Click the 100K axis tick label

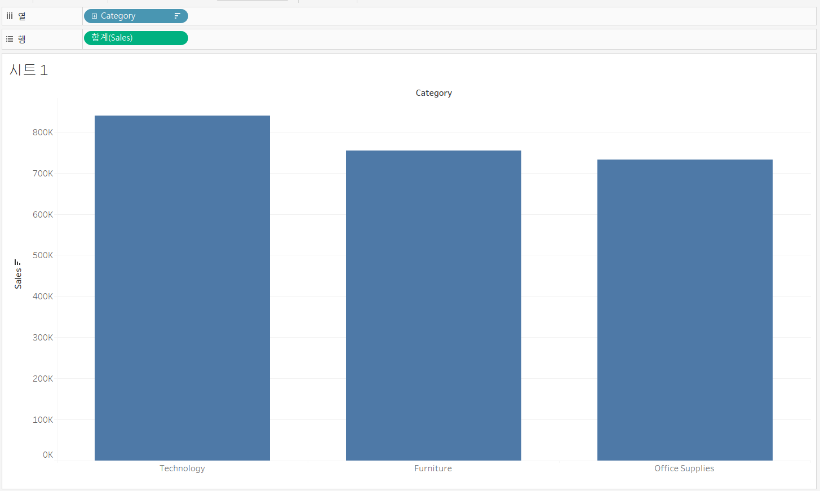(x=43, y=420)
